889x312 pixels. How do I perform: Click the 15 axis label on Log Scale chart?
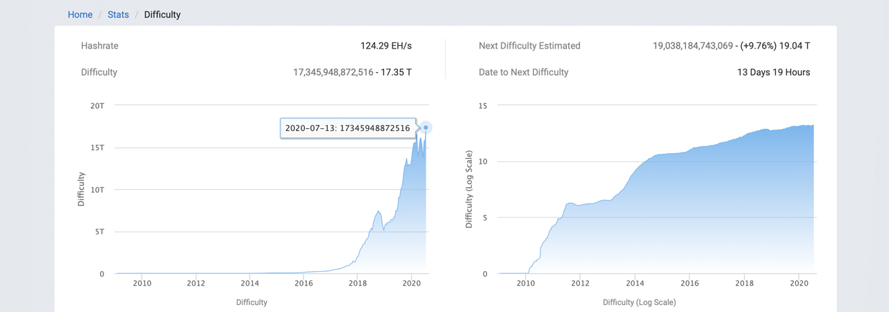click(x=483, y=105)
